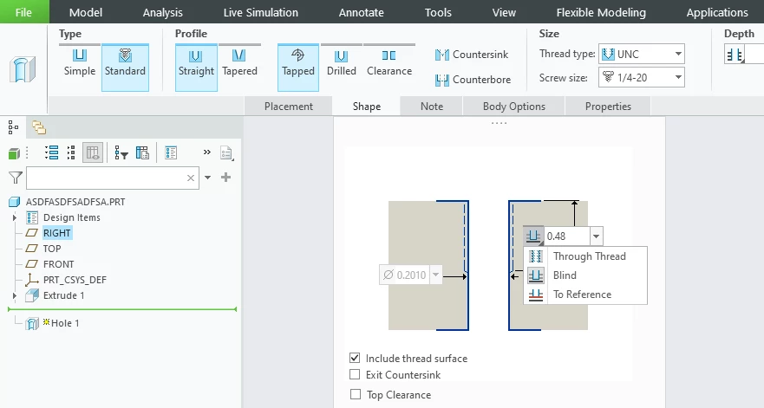Uncheck Include thread surface
764x408 pixels.
click(355, 358)
